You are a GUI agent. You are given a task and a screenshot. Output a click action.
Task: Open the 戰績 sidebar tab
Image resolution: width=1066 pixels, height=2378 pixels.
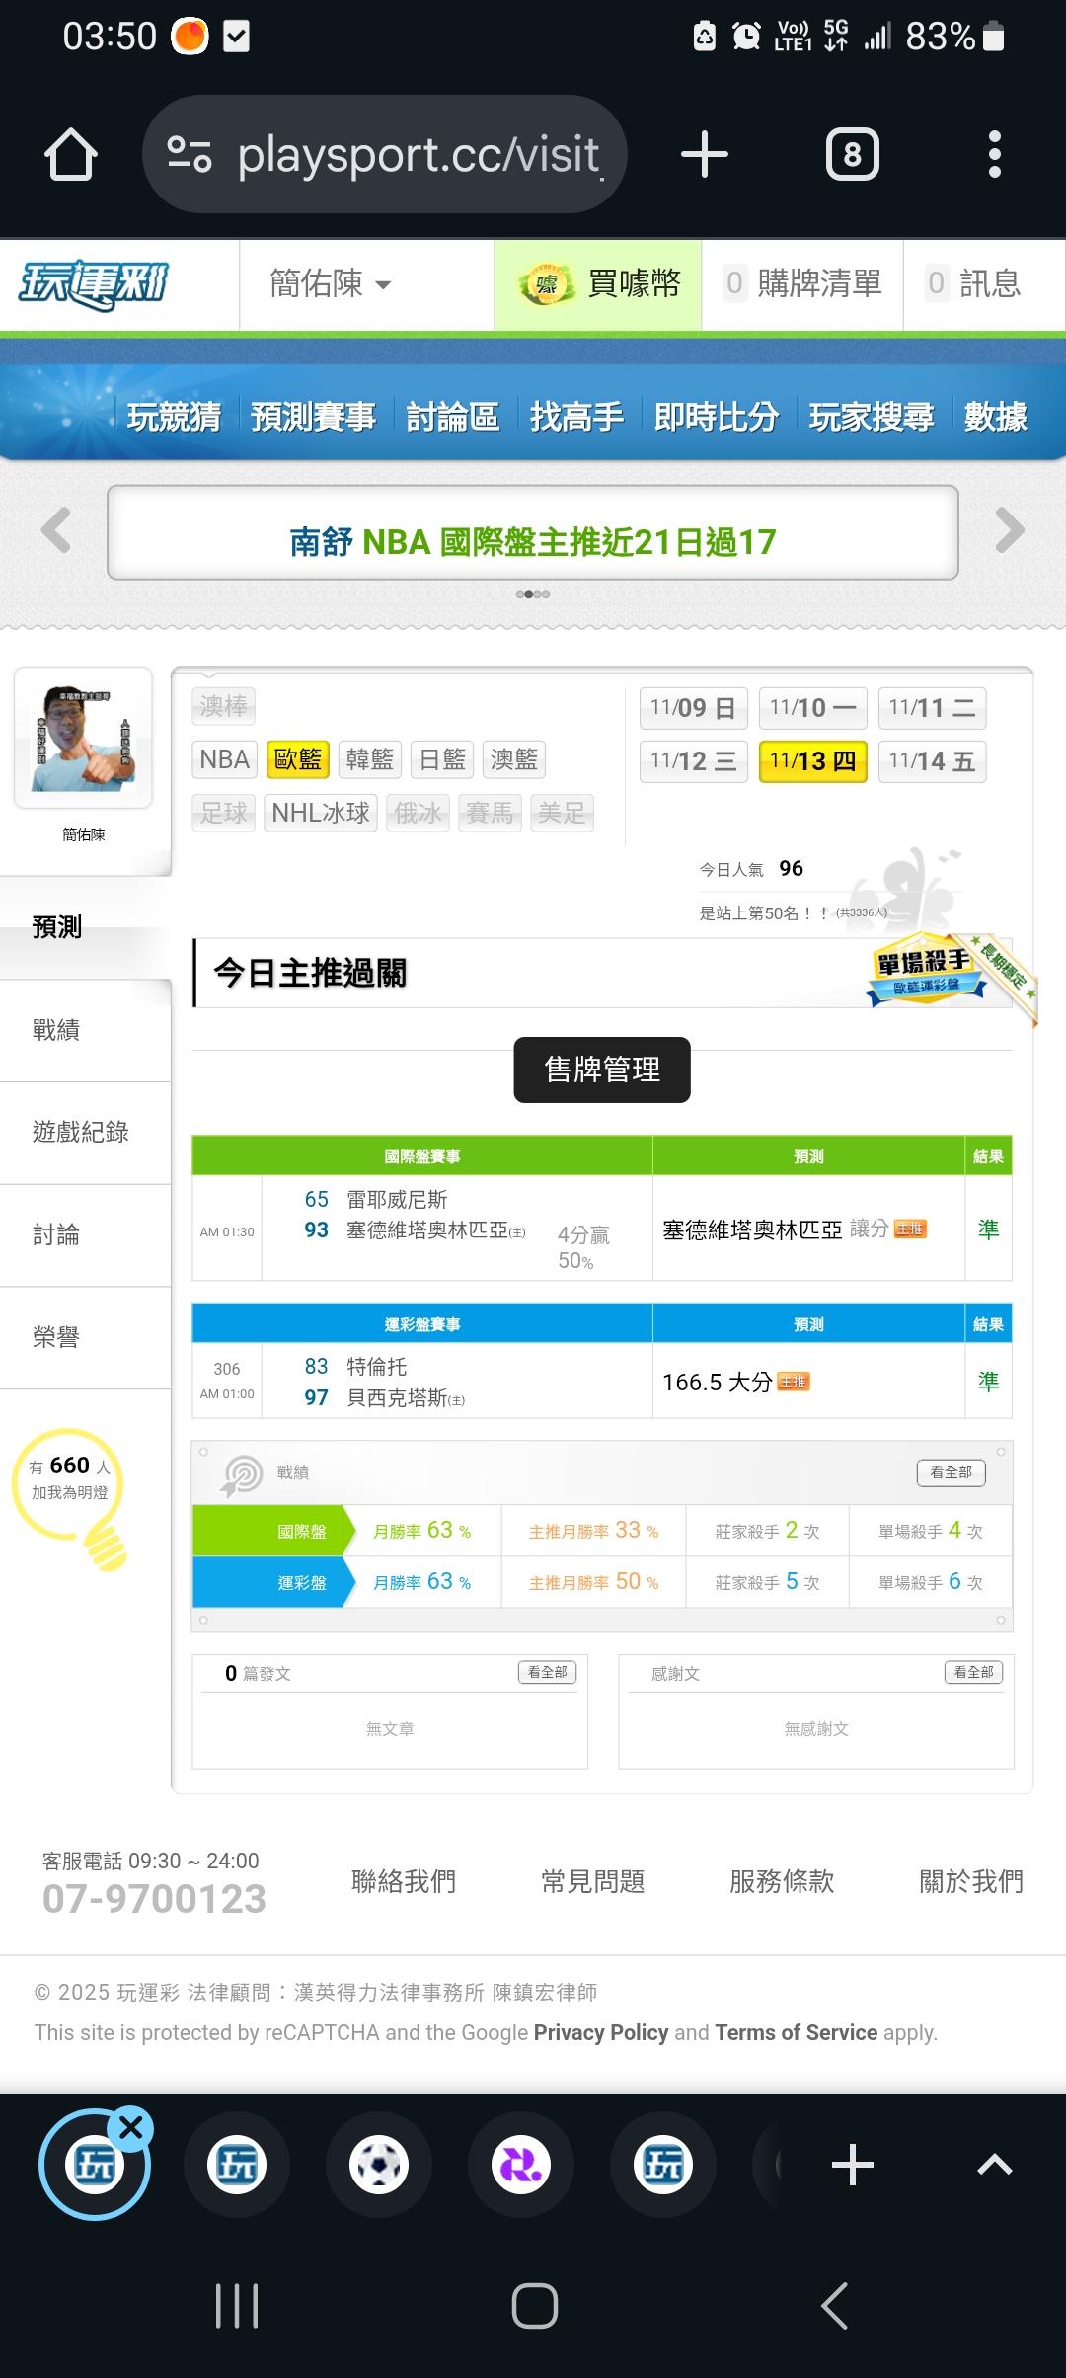pos(57,1030)
